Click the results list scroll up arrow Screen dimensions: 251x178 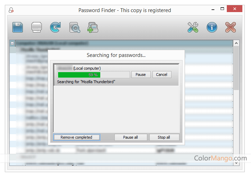236,43
